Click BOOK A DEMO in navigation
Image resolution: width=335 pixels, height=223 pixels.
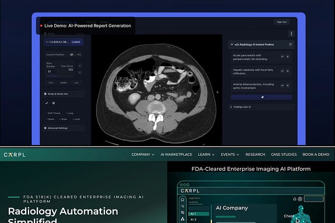[x=316, y=154]
